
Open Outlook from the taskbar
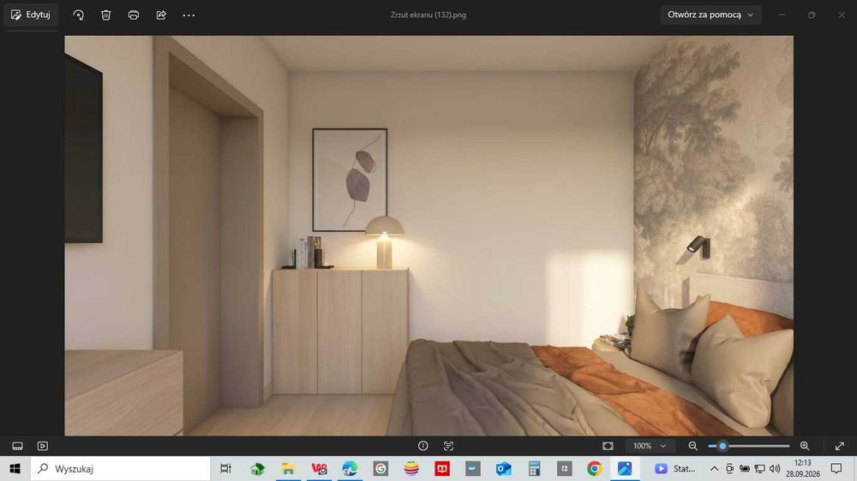pos(503,468)
